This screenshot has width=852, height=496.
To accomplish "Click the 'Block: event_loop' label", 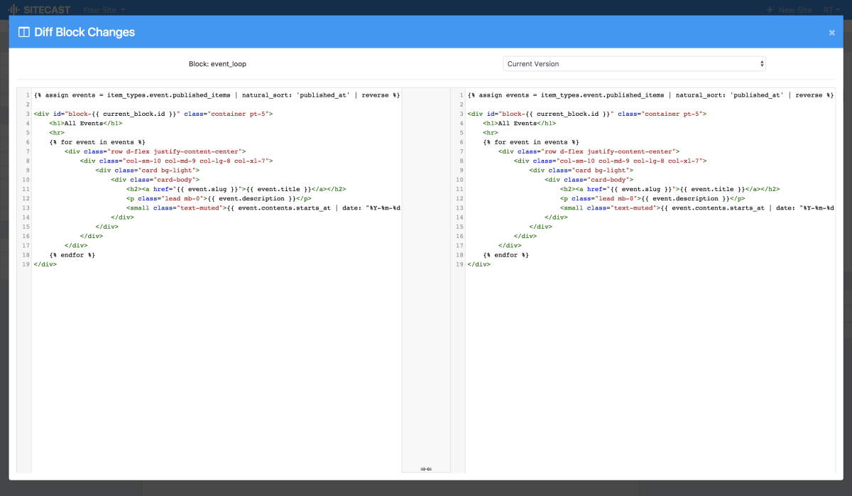I will point(217,64).
